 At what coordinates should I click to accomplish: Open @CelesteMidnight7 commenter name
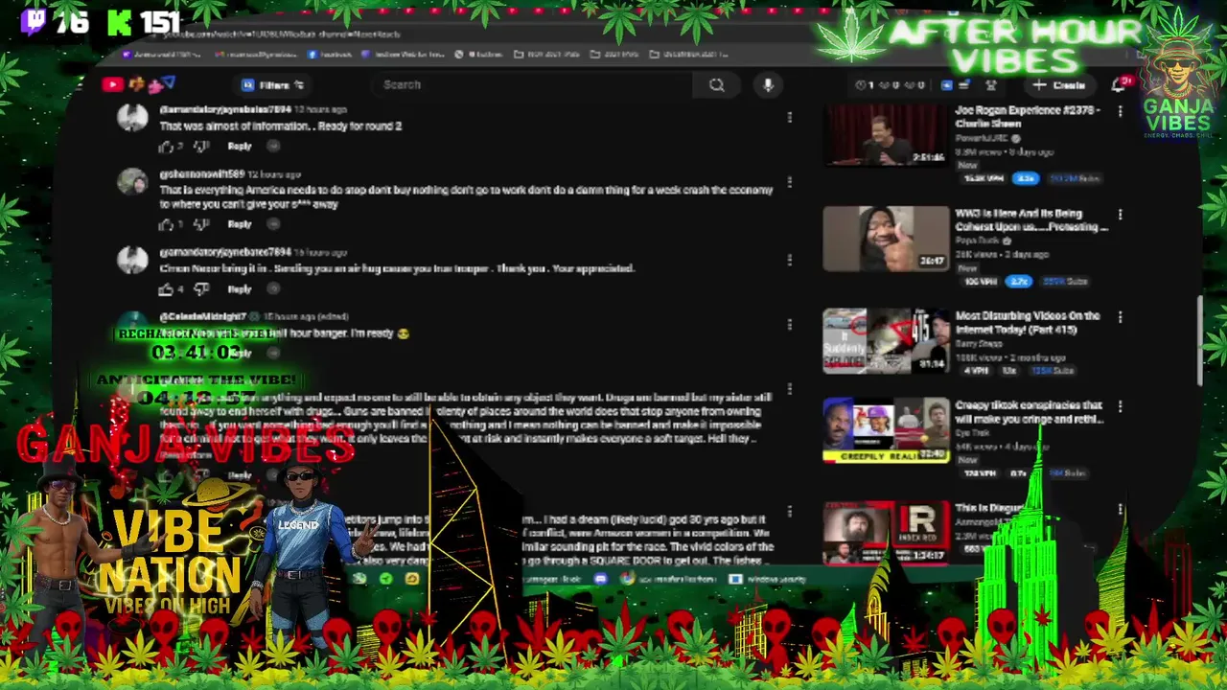tap(203, 316)
